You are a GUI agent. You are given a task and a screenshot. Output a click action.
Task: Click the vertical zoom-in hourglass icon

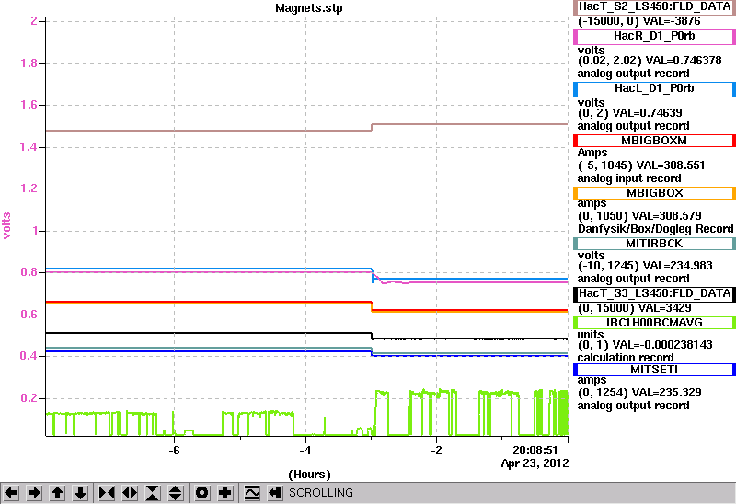[x=153, y=493]
